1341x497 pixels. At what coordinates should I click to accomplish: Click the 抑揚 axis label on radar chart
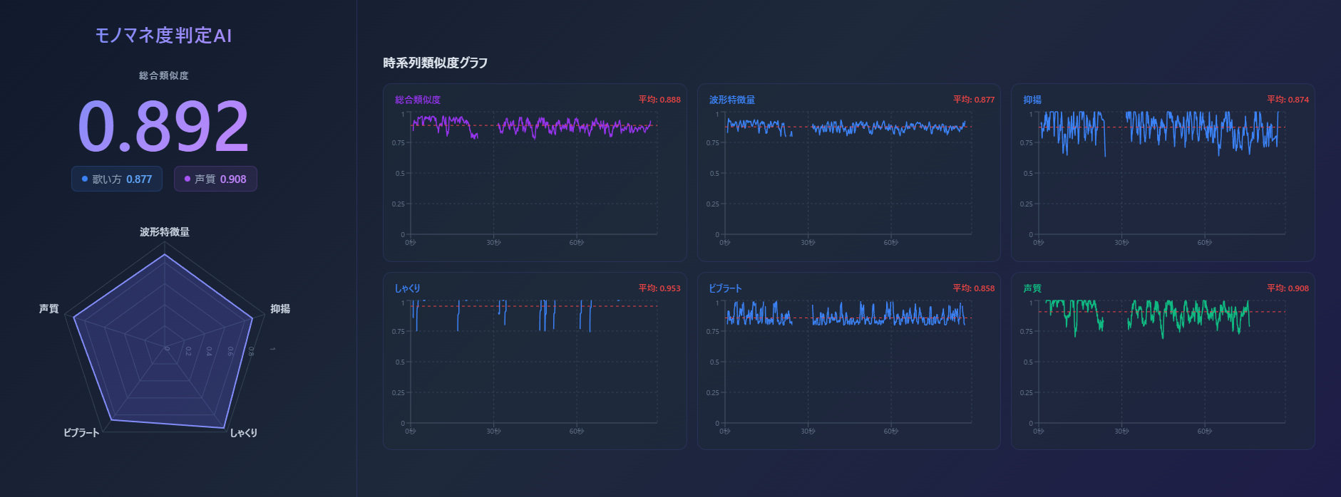point(279,309)
